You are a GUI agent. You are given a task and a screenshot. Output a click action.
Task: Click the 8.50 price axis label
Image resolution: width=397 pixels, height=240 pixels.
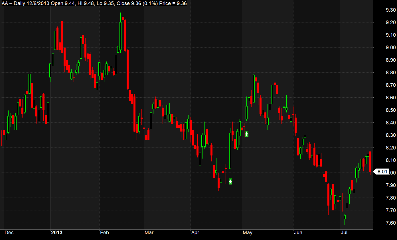391,110
